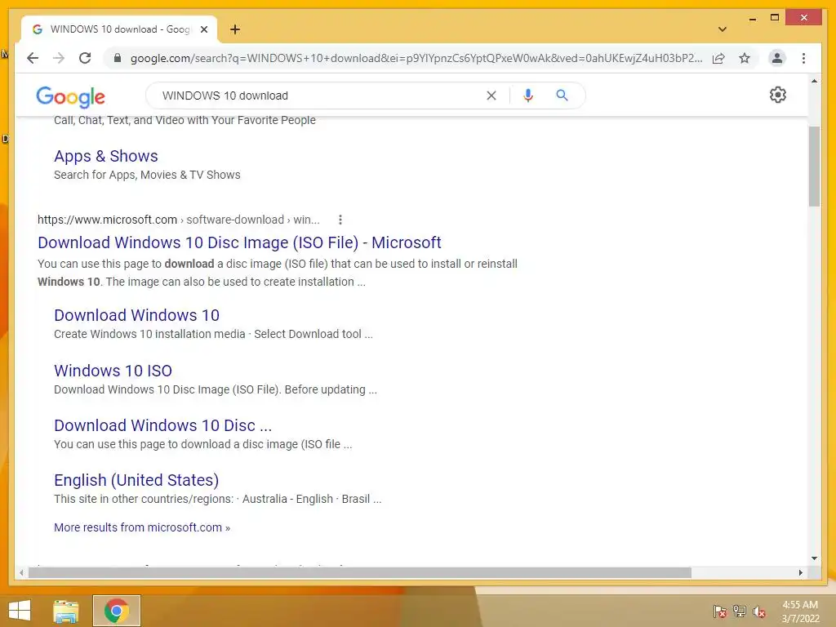Click the horizontal scroll right arrow

tap(800, 572)
